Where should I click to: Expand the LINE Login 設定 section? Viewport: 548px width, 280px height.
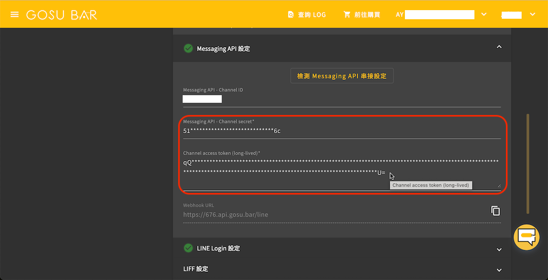(x=499, y=250)
